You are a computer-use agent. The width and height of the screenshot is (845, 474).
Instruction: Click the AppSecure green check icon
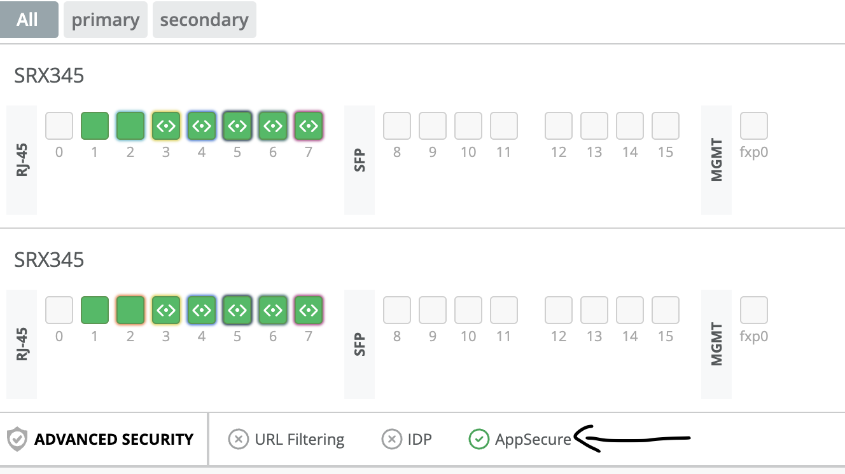tap(478, 439)
